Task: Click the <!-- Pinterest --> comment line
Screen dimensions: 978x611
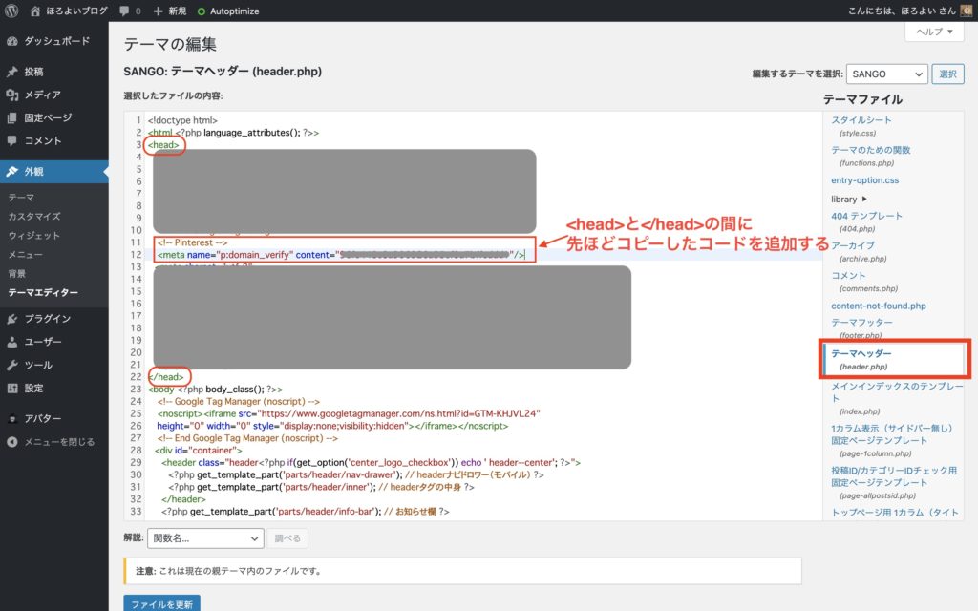Action: coord(192,242)
